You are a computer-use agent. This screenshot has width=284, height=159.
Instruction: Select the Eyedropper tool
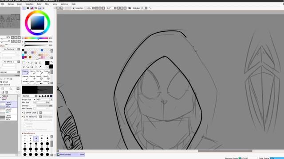point(40,67)
